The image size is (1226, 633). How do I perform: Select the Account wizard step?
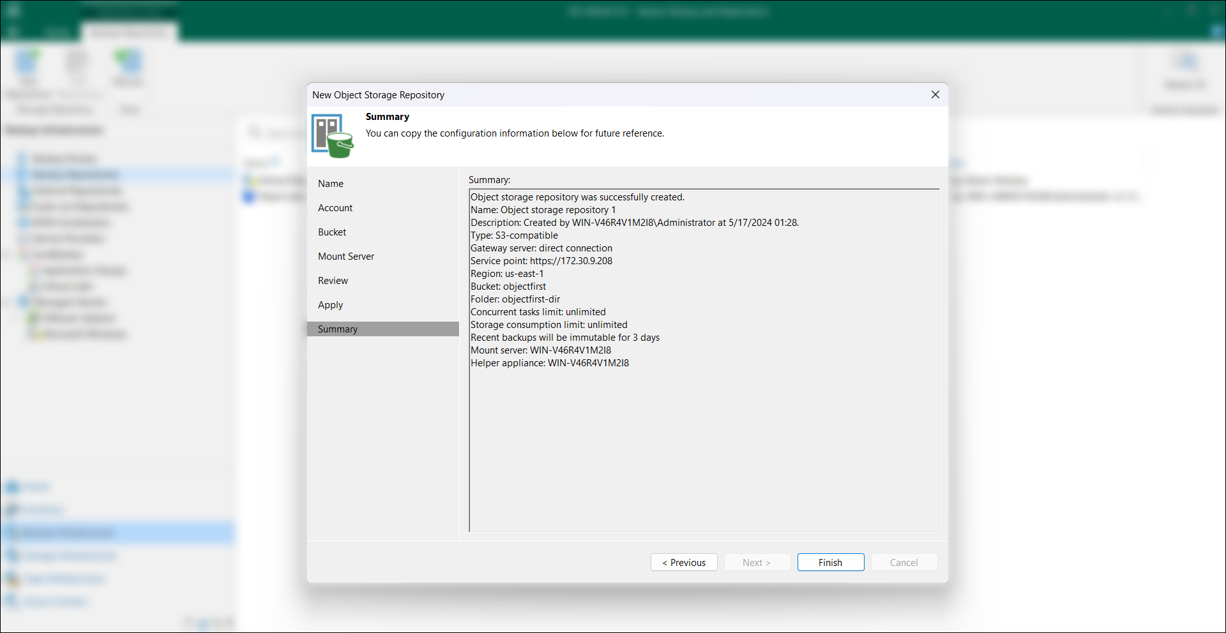tap(335, 208)
